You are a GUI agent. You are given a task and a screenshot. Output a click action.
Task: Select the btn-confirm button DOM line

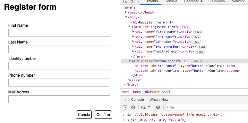187,71
